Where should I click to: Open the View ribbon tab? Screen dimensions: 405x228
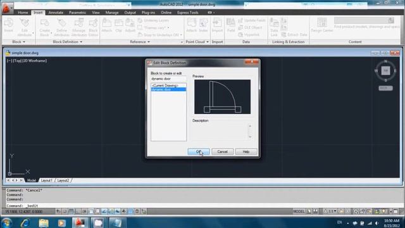tap(96, 13)
